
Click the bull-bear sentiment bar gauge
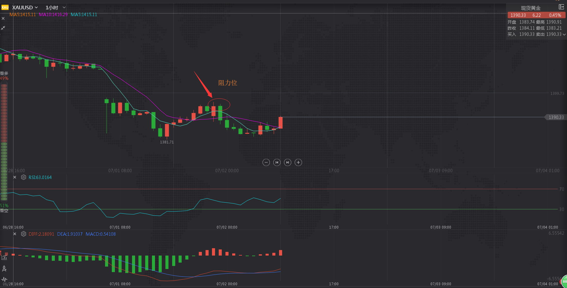(x=4, y=142)
